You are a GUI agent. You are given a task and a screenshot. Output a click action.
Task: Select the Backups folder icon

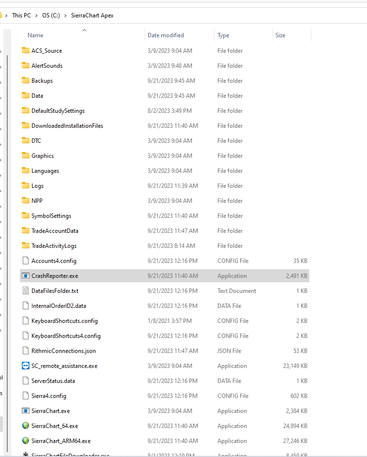(26, 80)
